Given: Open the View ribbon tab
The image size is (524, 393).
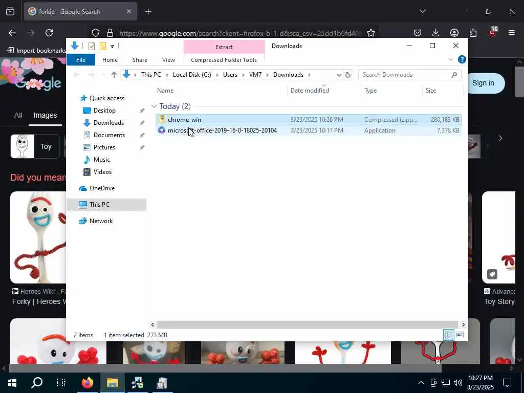Looking at the screenshot, I should pos(168,60).
